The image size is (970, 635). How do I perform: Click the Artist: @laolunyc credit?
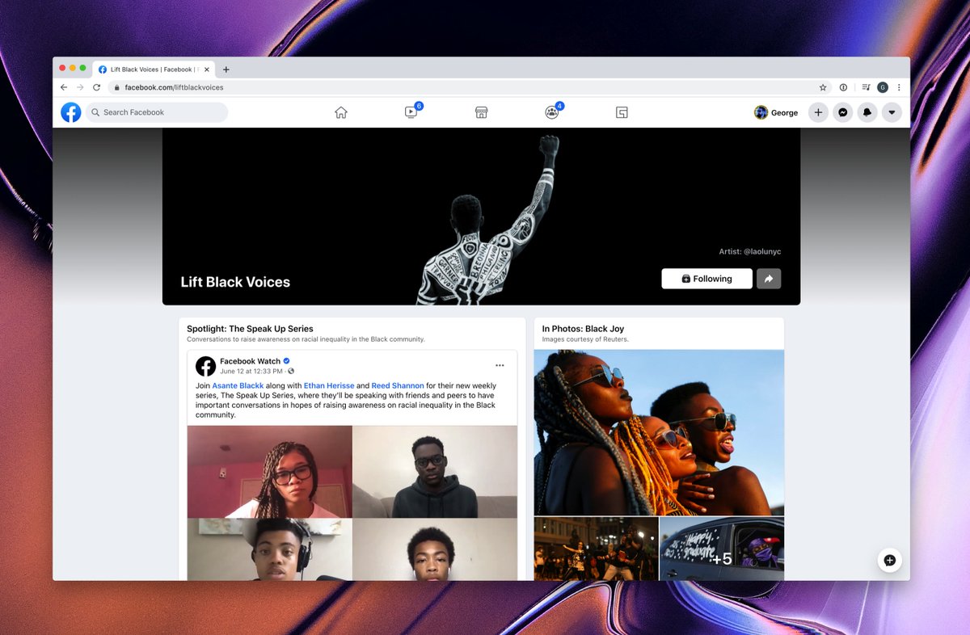(x=750, y=252)
